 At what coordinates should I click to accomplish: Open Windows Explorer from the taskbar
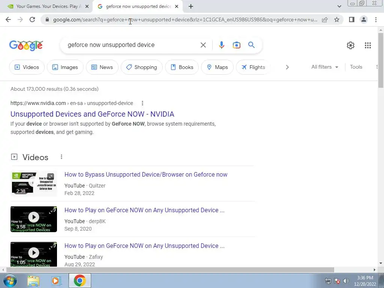[33, 281]
